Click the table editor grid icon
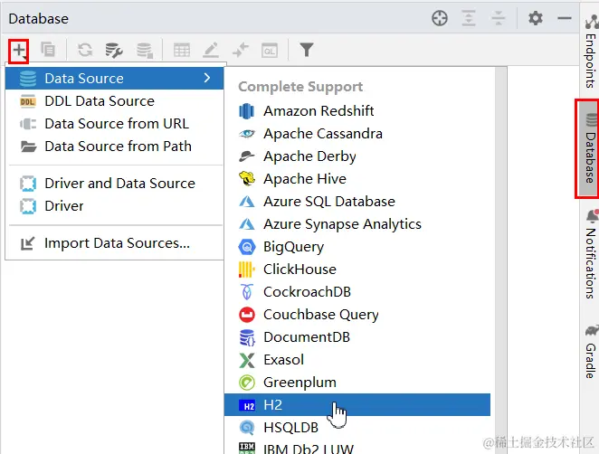Image resolution: width=599 pixels, height=454 pixels. pos(182,51)
